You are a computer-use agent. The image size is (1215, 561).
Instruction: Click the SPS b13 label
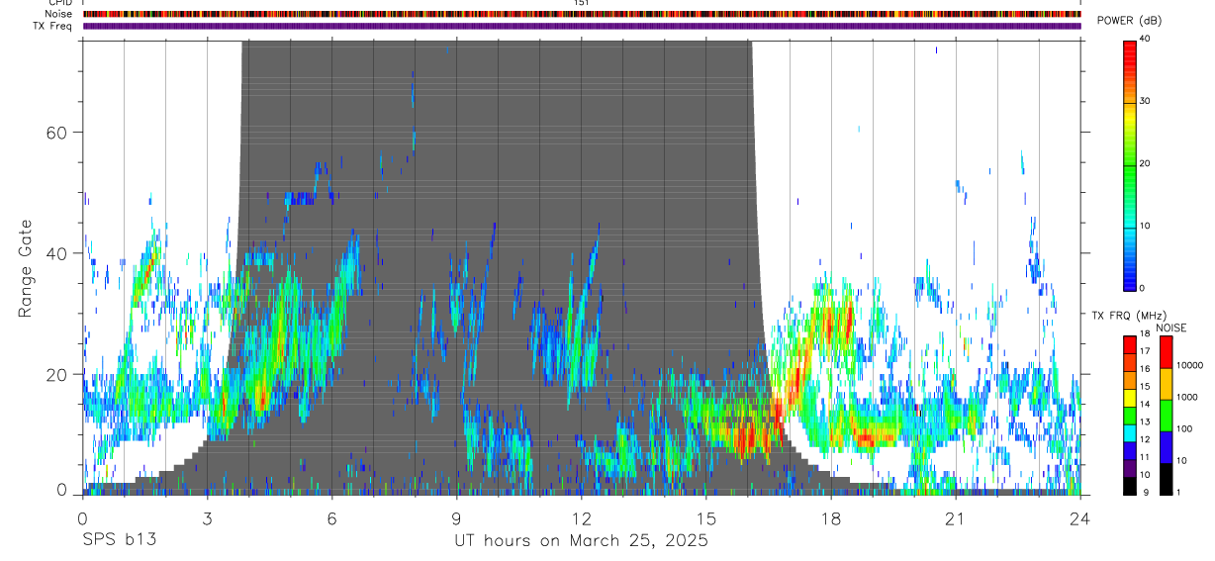click(x=119, y=541)
